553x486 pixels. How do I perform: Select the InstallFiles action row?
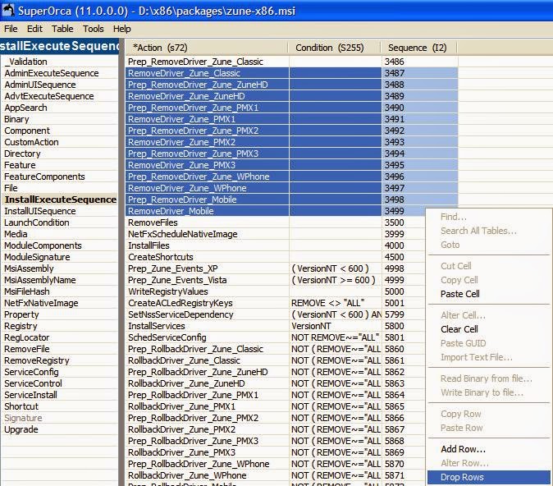(207, 245)
